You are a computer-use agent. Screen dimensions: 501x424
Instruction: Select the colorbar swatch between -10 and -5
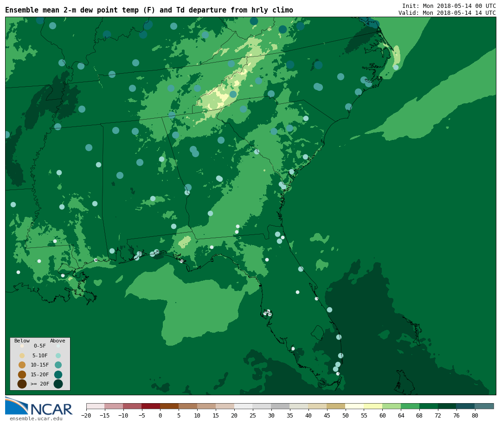click(133, 406)
